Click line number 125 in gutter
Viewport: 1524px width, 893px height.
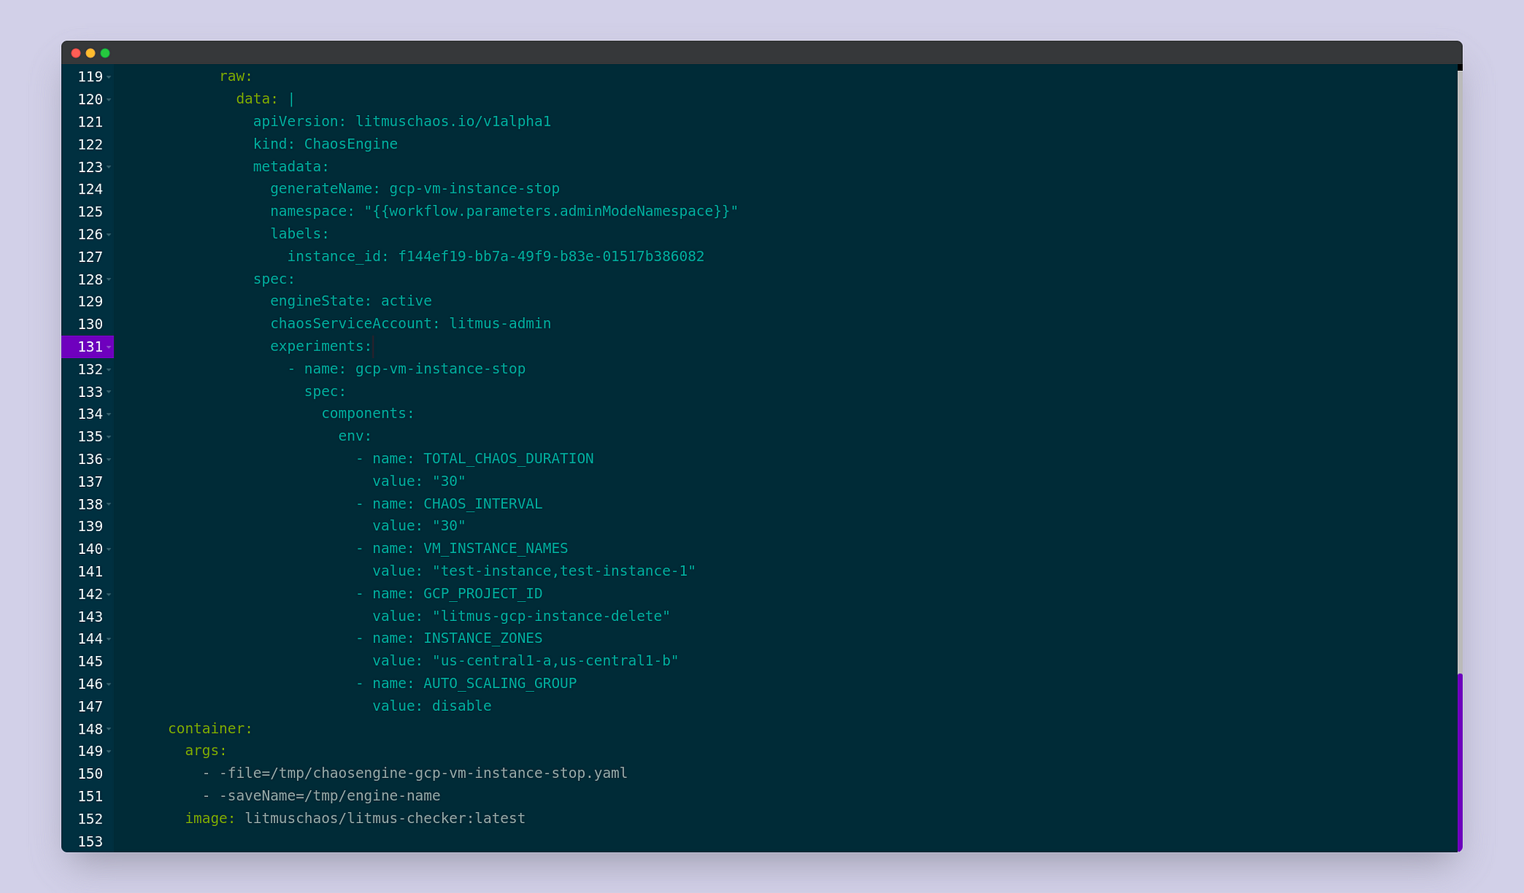pos(90,212)
